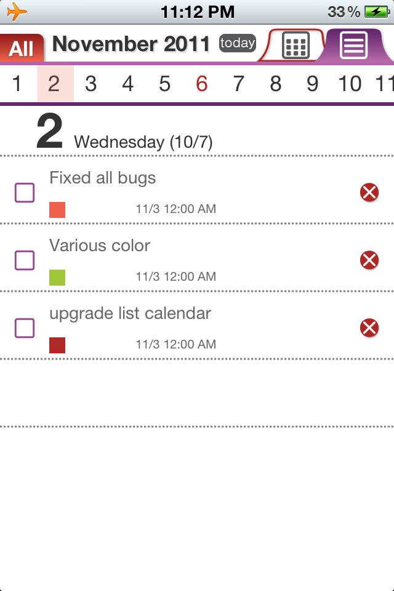Tap the November 2011 month title
Viewport: 394px width, 591px height.
pos(131,44)
